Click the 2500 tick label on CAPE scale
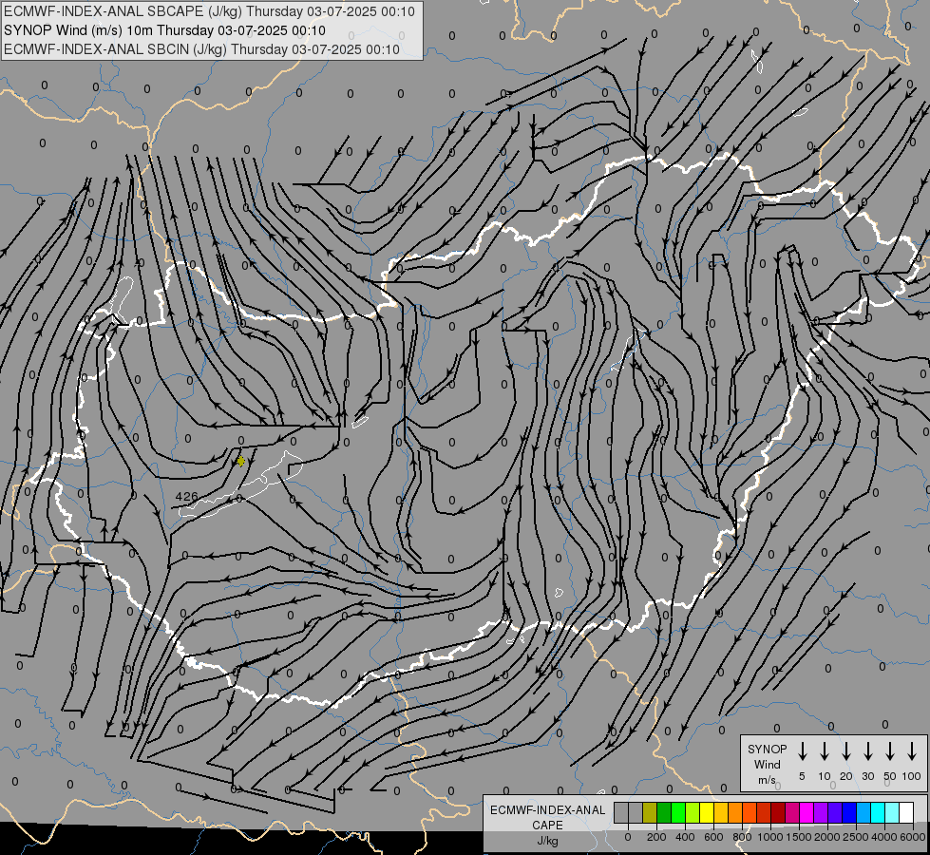Viewport: 930px width, 855px height. (856, 837)
